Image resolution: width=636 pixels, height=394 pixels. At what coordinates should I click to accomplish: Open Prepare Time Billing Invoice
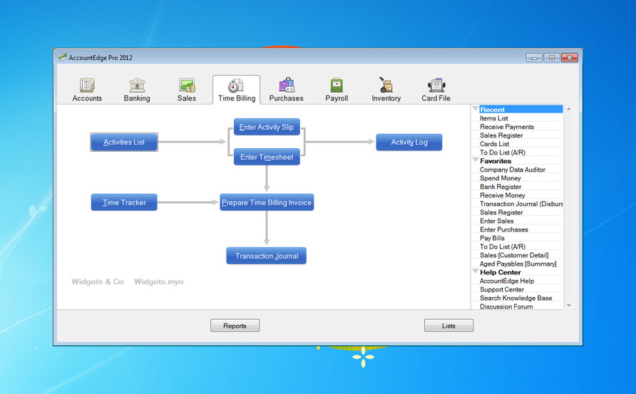click(267, 202)
